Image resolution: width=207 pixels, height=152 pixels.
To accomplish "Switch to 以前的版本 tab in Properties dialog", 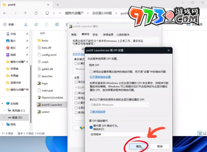I will [123, 35].
